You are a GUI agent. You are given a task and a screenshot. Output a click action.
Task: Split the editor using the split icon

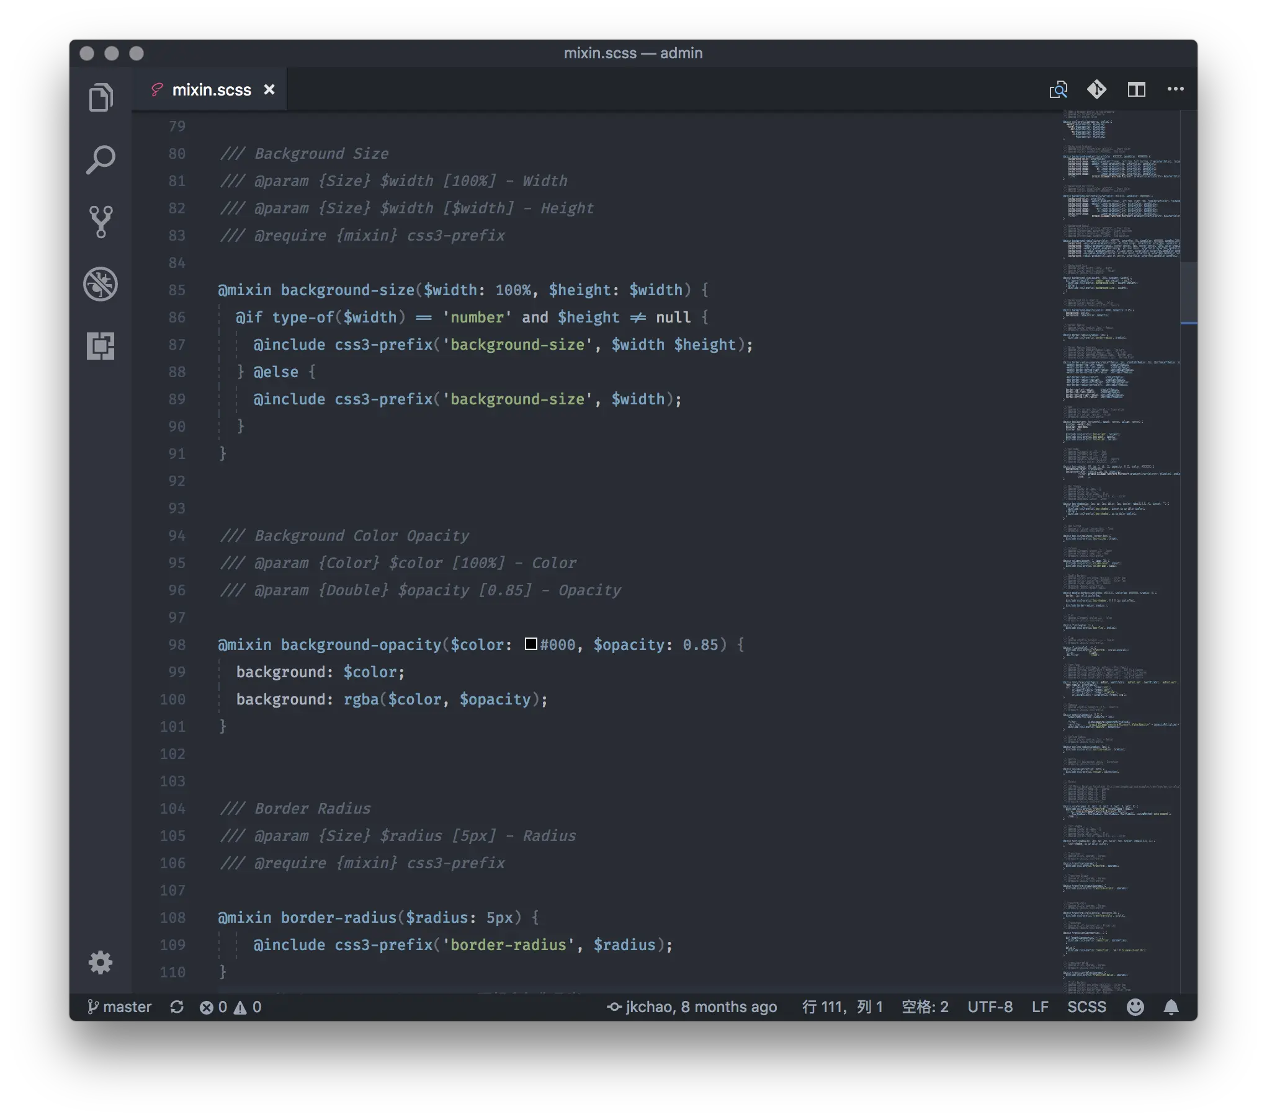pyautogui.click(x=1137, y=89)
